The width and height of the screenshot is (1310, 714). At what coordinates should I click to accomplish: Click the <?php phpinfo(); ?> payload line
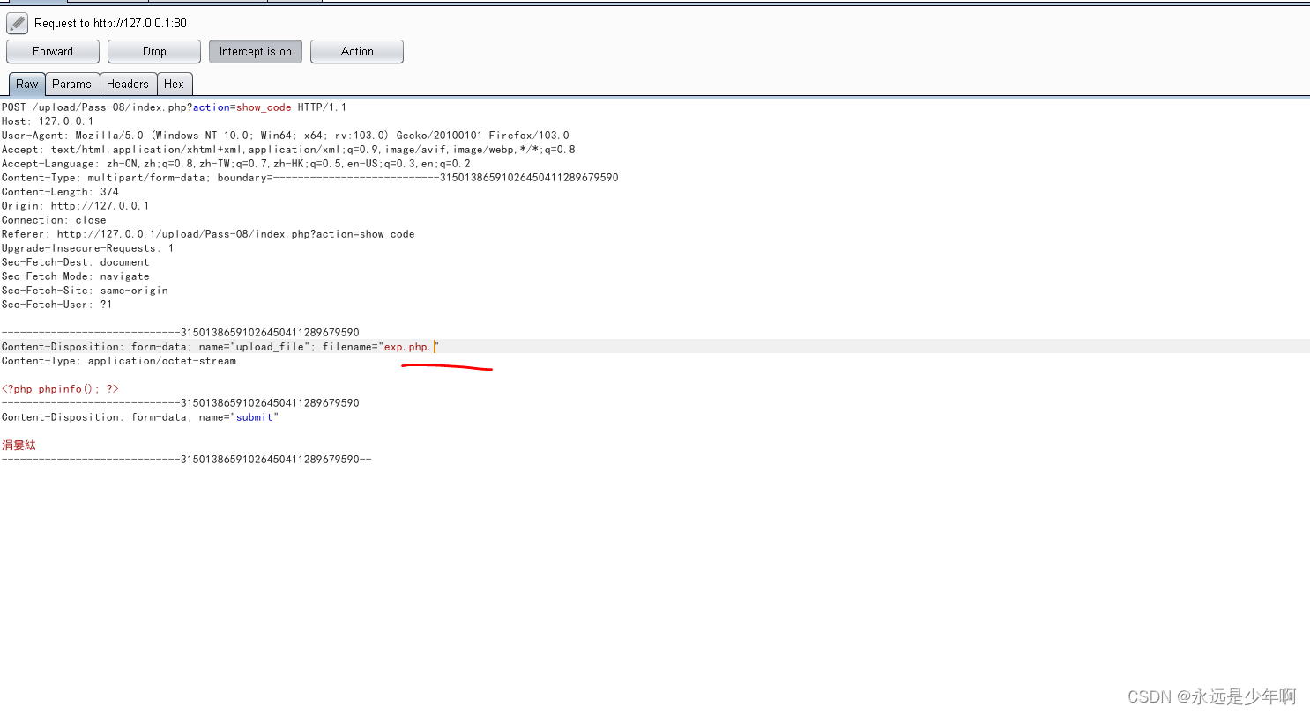pos(60,389)
